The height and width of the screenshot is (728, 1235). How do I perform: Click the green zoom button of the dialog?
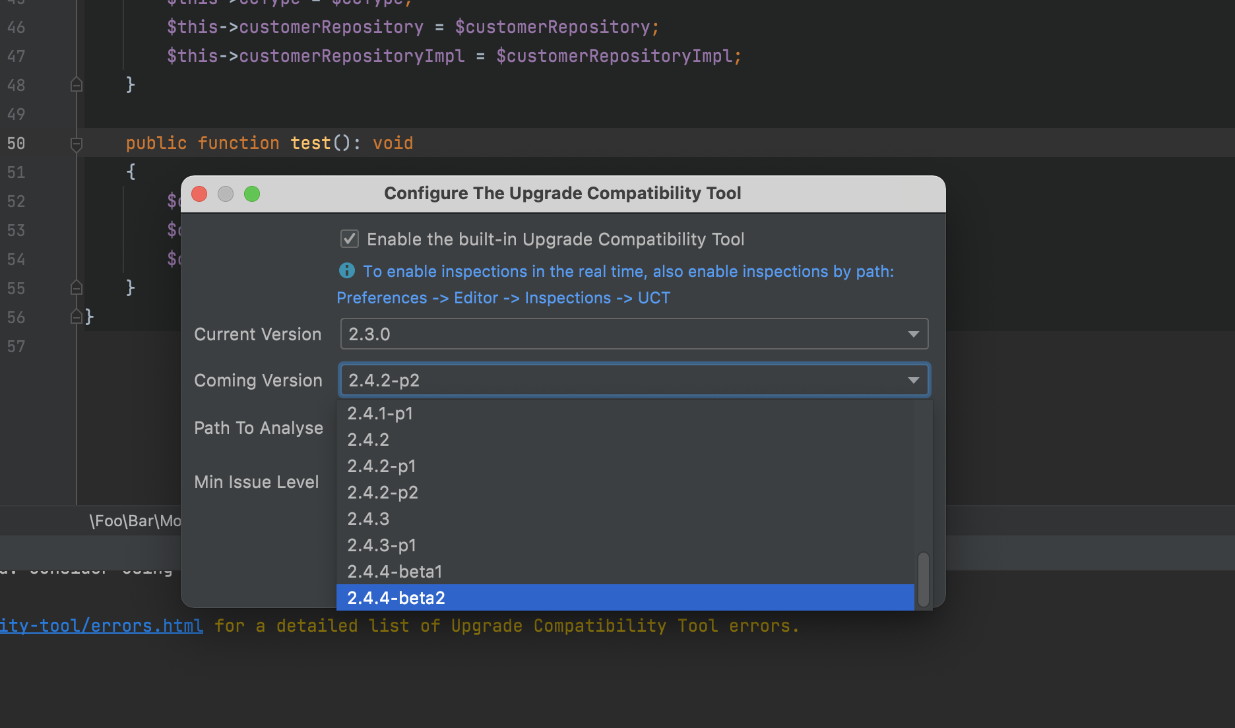click(252, 194)
